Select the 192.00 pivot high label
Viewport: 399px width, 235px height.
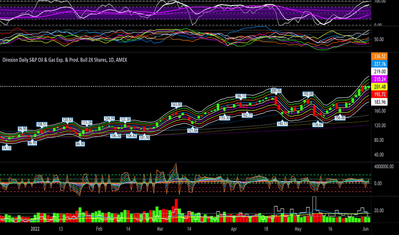(308, 94)
